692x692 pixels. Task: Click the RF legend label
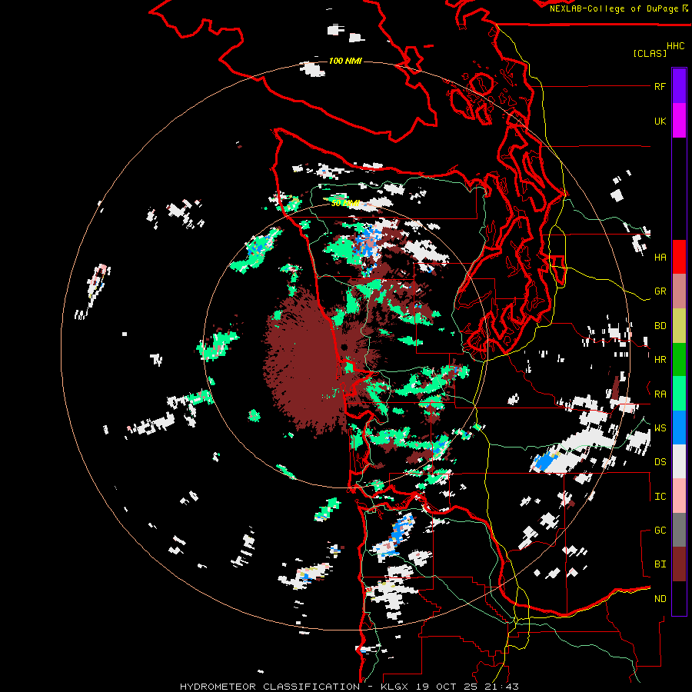(660, 86)
